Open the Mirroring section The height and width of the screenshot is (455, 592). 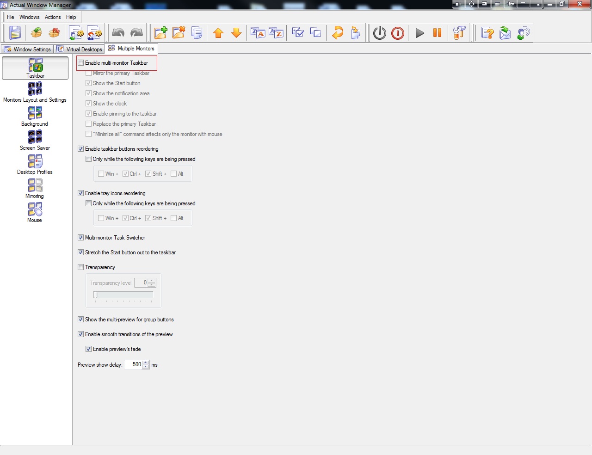coord(35,188)
